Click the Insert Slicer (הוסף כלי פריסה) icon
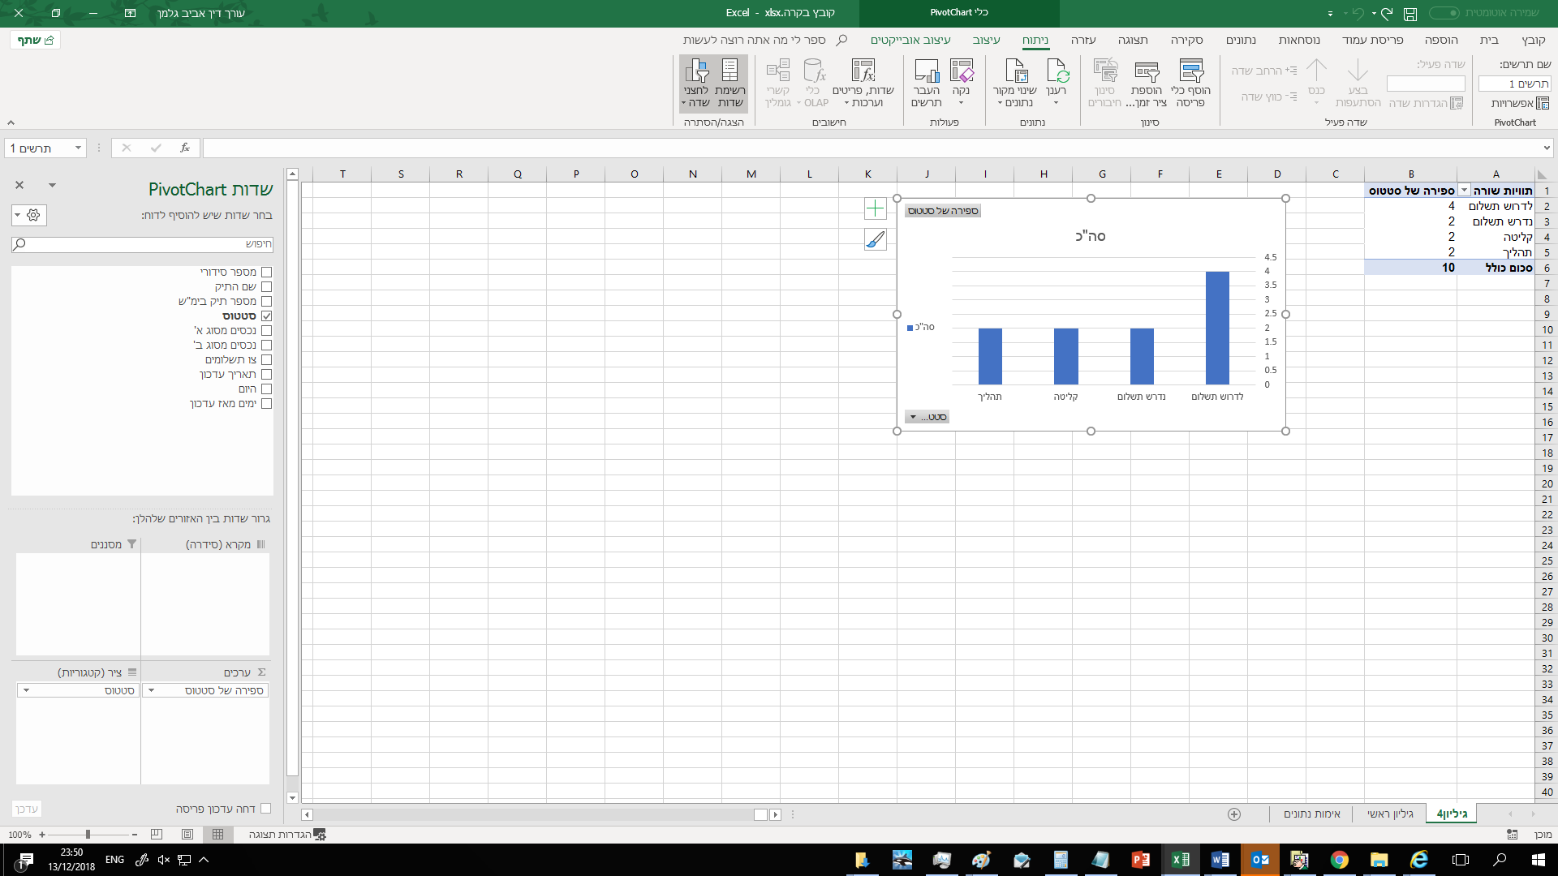 tap(1191, 71)
